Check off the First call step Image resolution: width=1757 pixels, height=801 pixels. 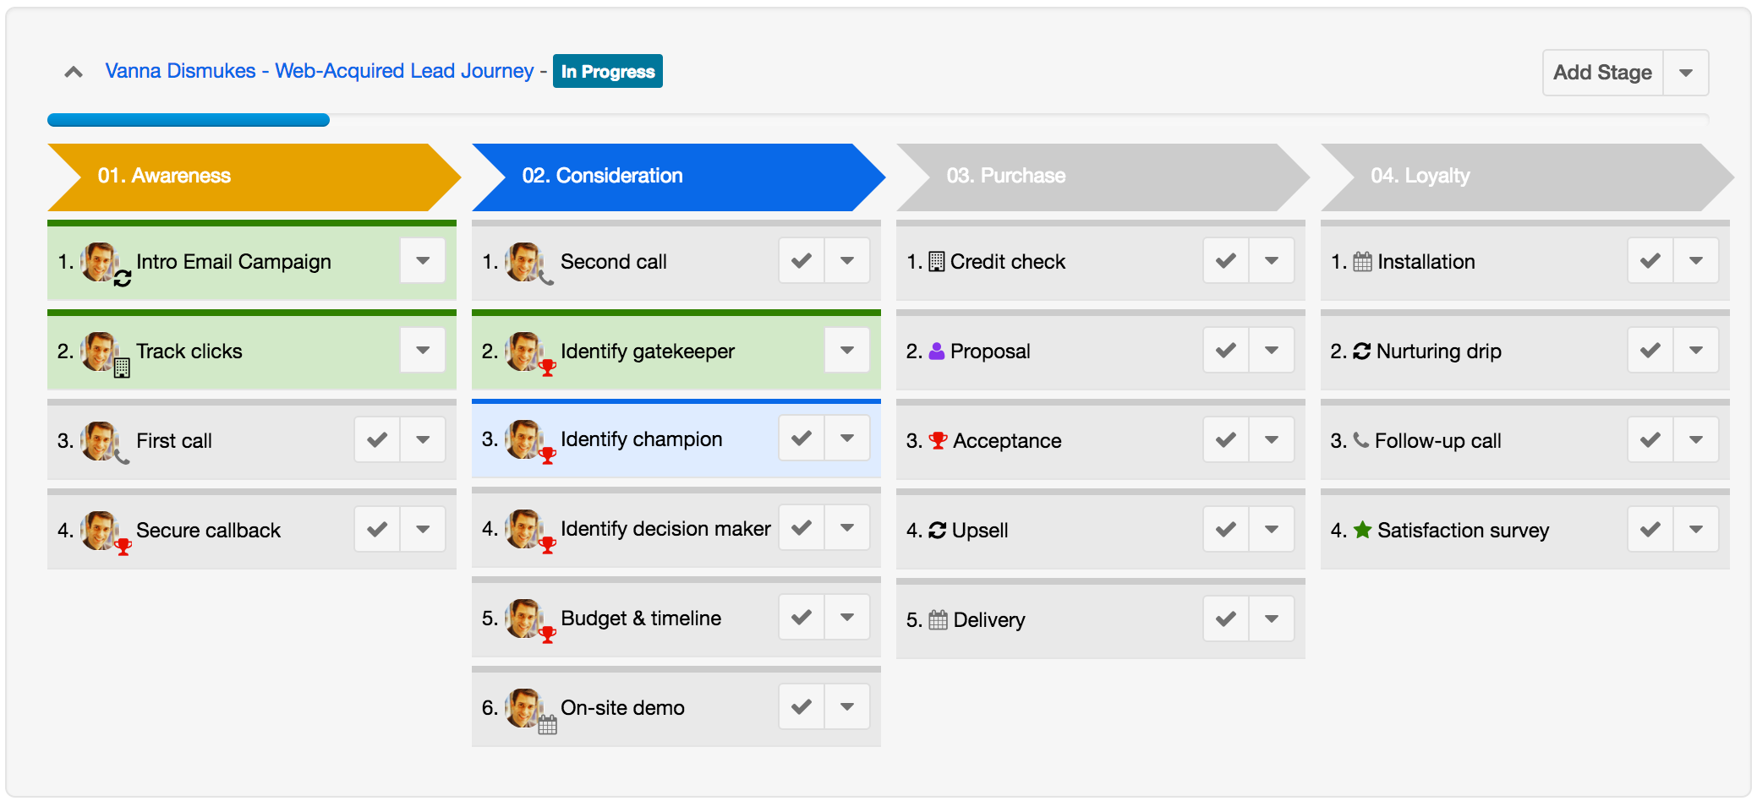pos(377,440)
